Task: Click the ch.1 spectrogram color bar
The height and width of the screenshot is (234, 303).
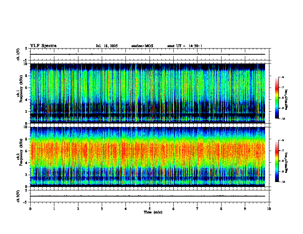Action: click(x=277, y=98)
